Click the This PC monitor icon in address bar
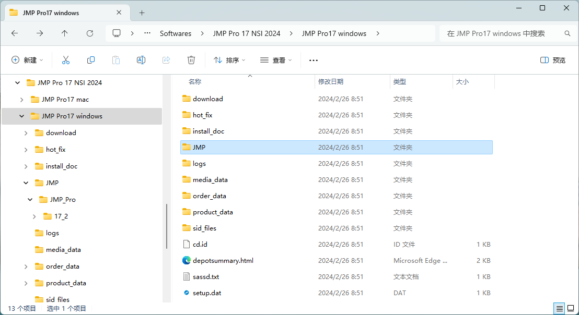 [x=117, y=33]
